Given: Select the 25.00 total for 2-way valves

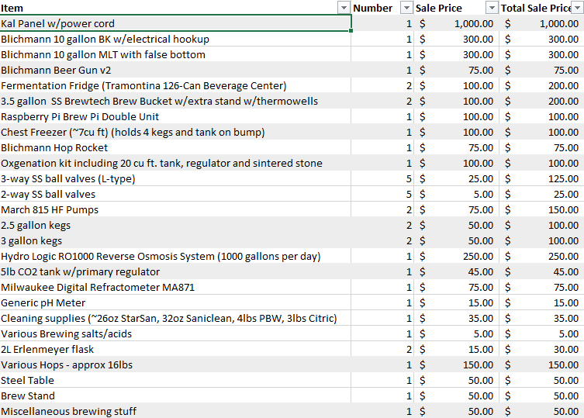Looking at the screenshot, I should [x=541, y=194].
